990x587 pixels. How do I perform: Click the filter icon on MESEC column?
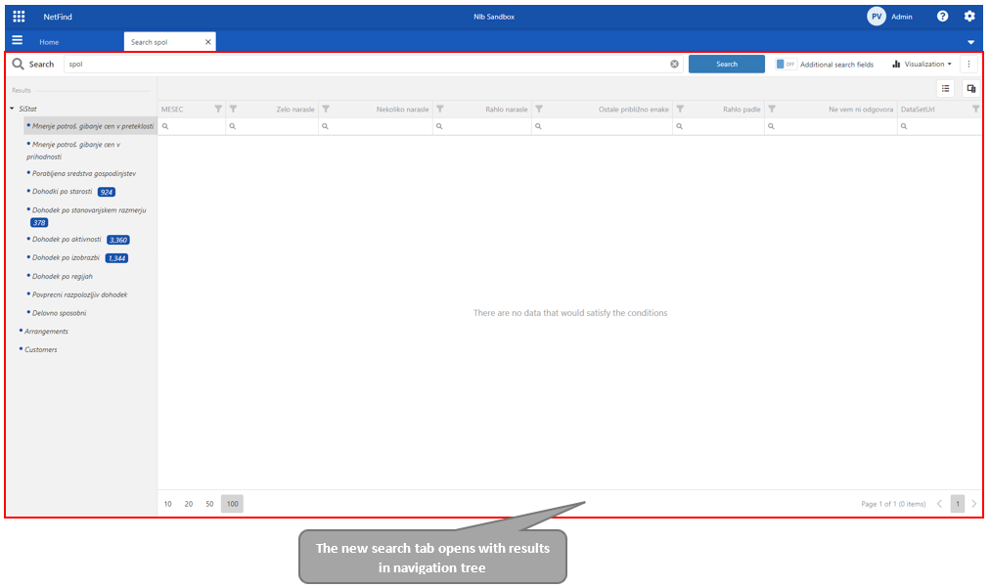click(x=218, y=109)
